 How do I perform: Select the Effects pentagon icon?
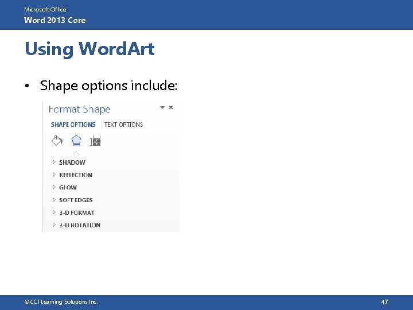click(x=76, y=141)
